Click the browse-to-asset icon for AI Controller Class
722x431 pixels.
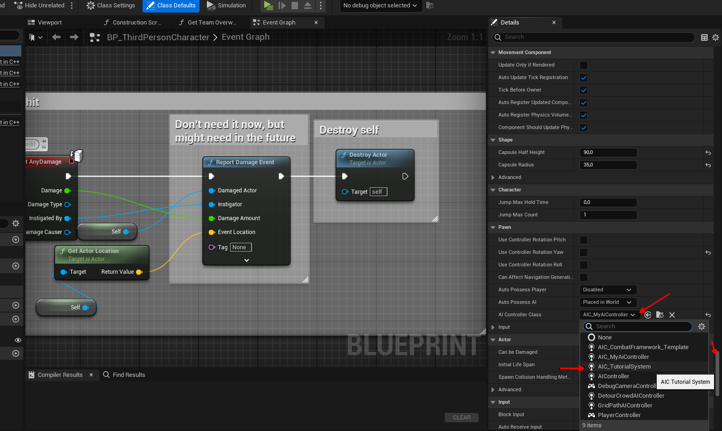[x=660, y=315]
